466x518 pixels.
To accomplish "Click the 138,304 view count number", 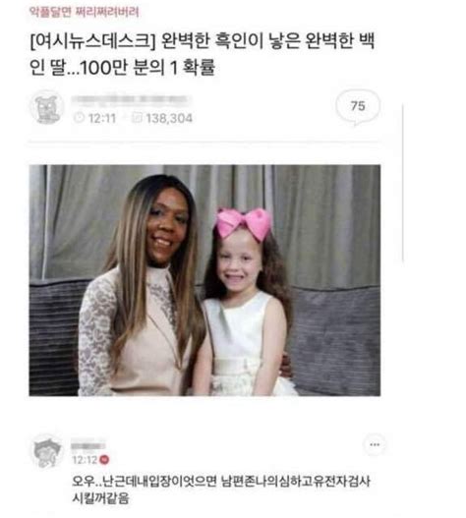I will pyautogui.click(x=169, y=118).
